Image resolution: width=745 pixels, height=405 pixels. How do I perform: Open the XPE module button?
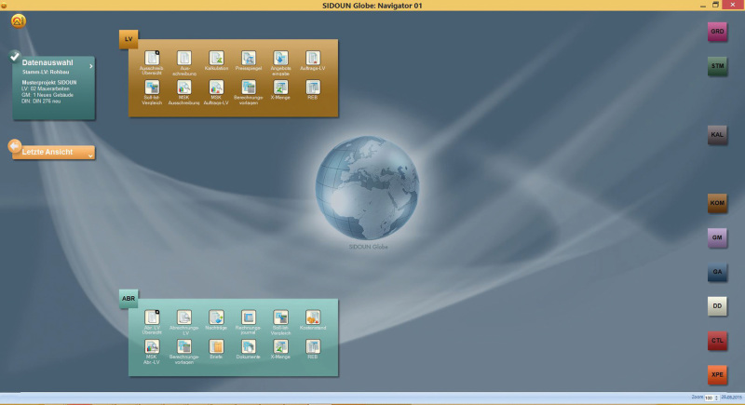tap(717, 375)
